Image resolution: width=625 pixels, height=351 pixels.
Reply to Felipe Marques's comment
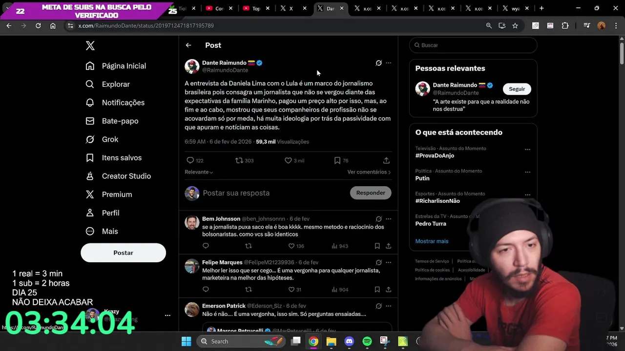(206, 290)
